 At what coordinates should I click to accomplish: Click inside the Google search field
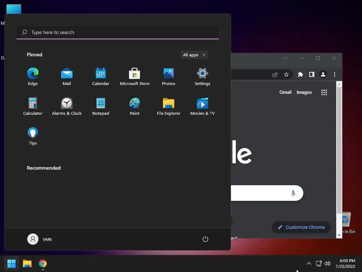pyautogui.click(x=267, y=193)
